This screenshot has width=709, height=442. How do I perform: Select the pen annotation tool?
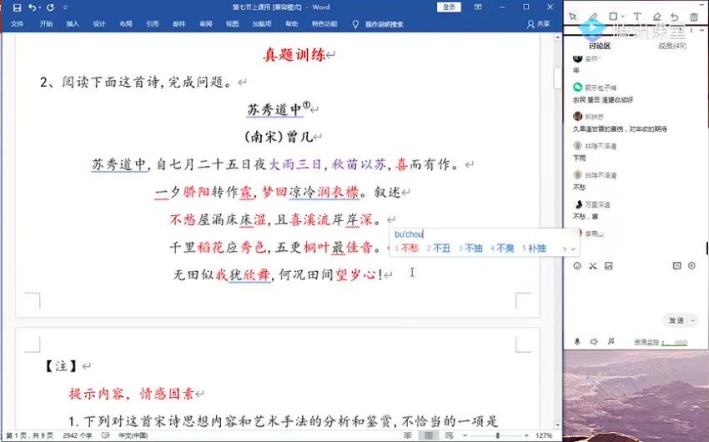pos(593,17)
